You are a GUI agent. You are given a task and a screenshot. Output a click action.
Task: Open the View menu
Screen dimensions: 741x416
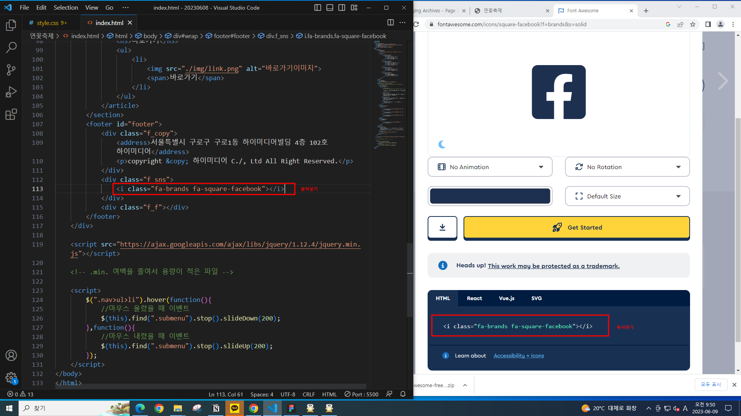pyautogui.click(x=91, y=8)
